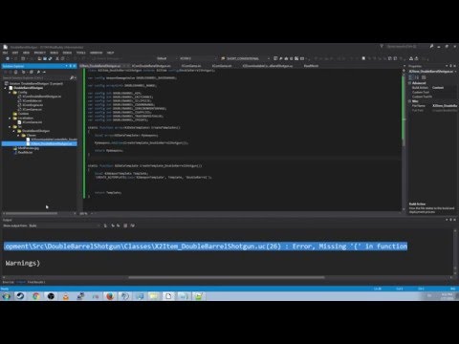The width and height of the screenshot is (459, 344).
Task: Collapse the Config folder
Action: (11, 93)
